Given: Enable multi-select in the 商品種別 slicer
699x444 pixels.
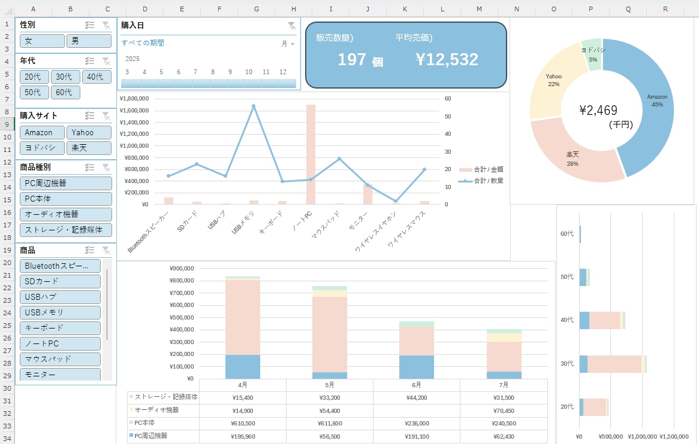Looking at the screenshot, I should [x=89, y=168].
